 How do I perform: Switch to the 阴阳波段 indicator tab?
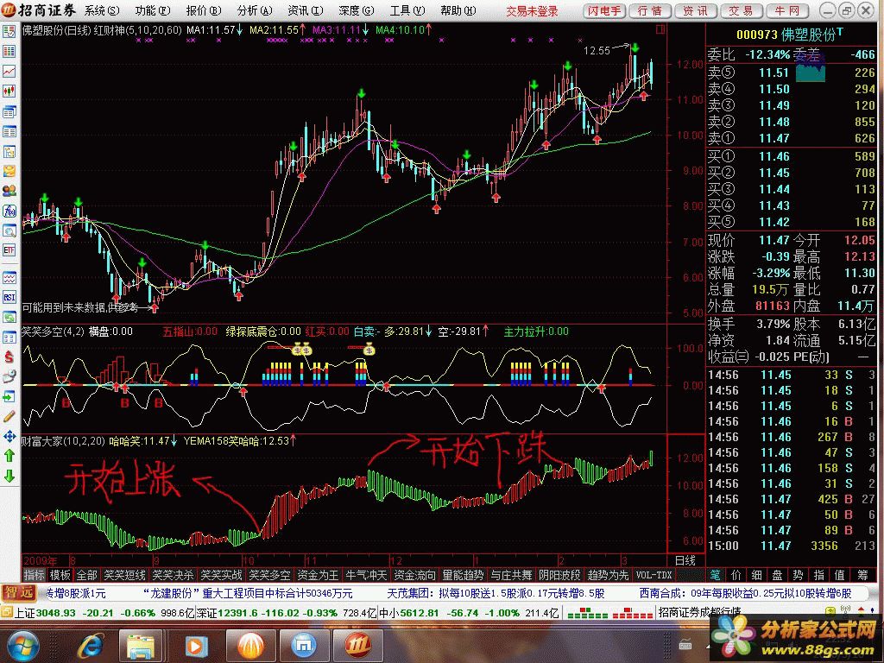[559, 575]
